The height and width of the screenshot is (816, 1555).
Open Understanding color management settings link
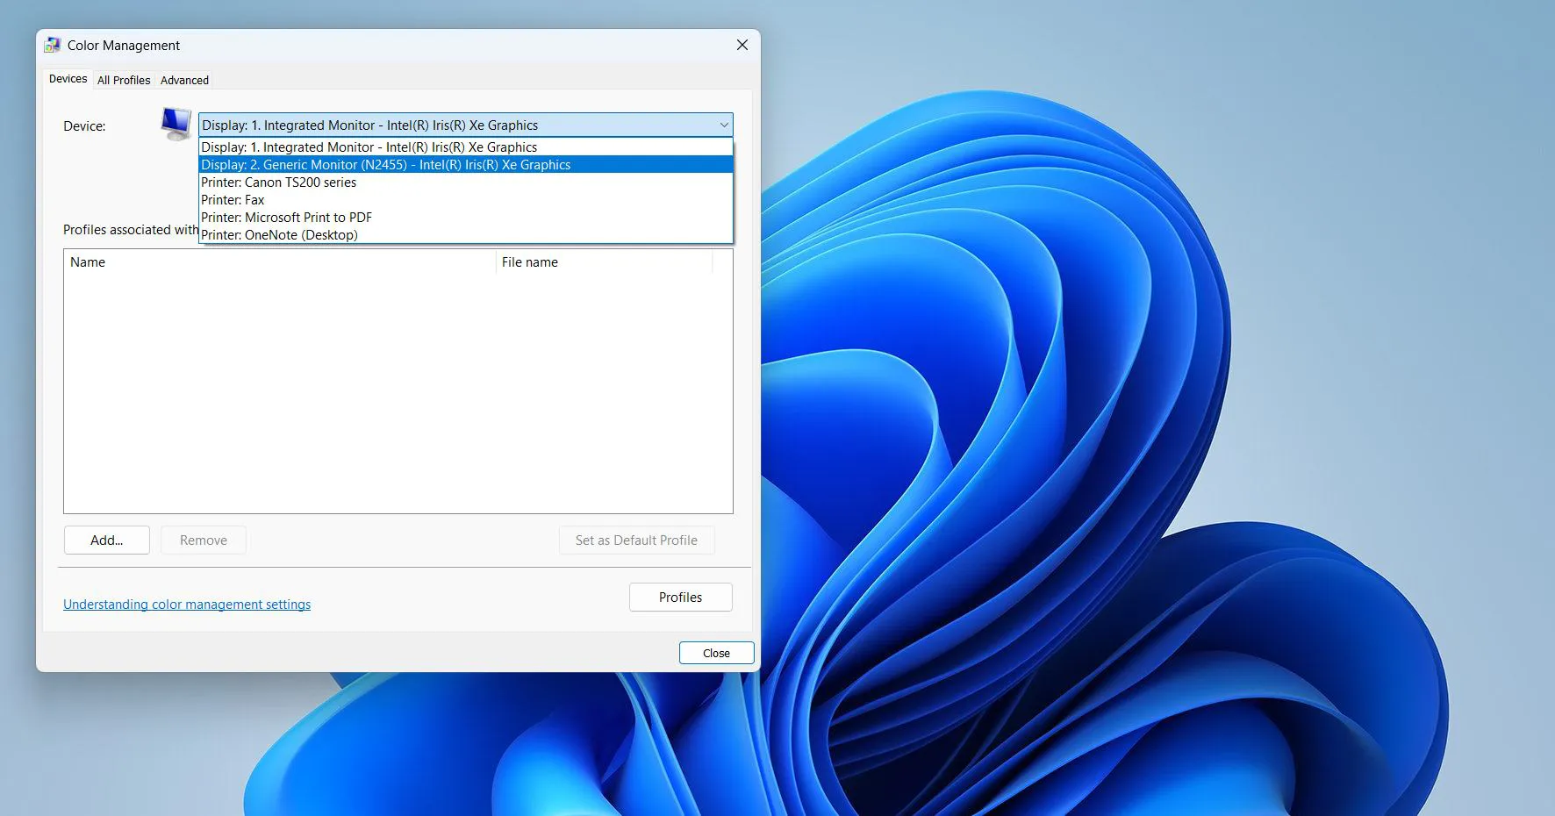point(187,604)
